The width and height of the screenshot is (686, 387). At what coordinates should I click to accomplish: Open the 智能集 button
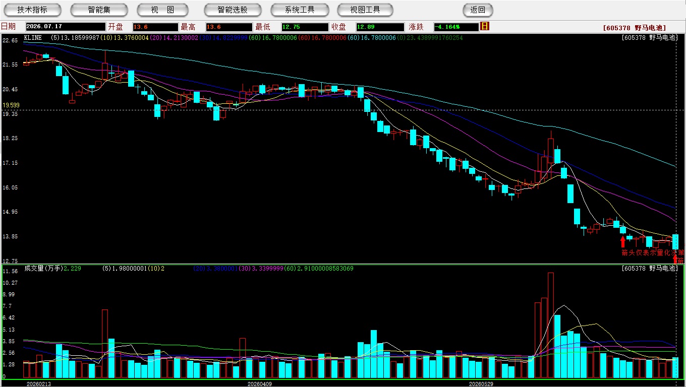point(99,10)
